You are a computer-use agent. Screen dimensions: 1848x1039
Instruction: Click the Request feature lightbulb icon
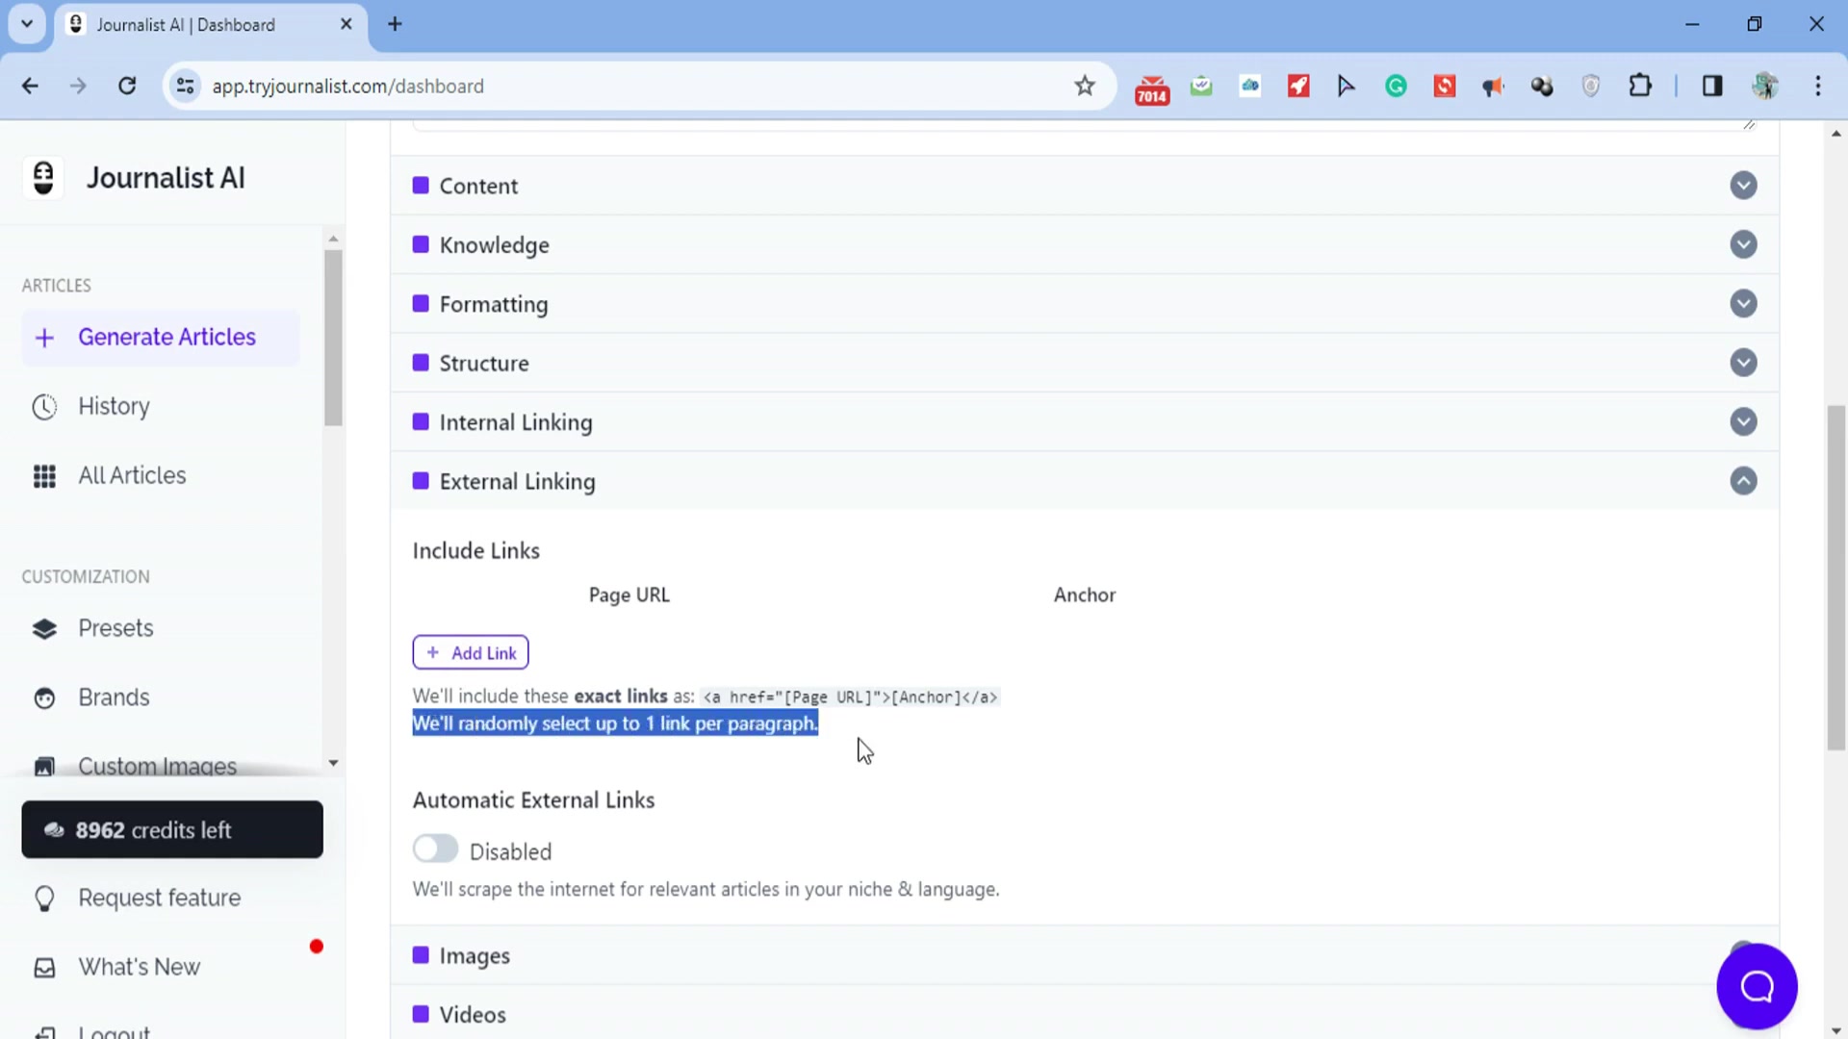click(x=44, y=899)
